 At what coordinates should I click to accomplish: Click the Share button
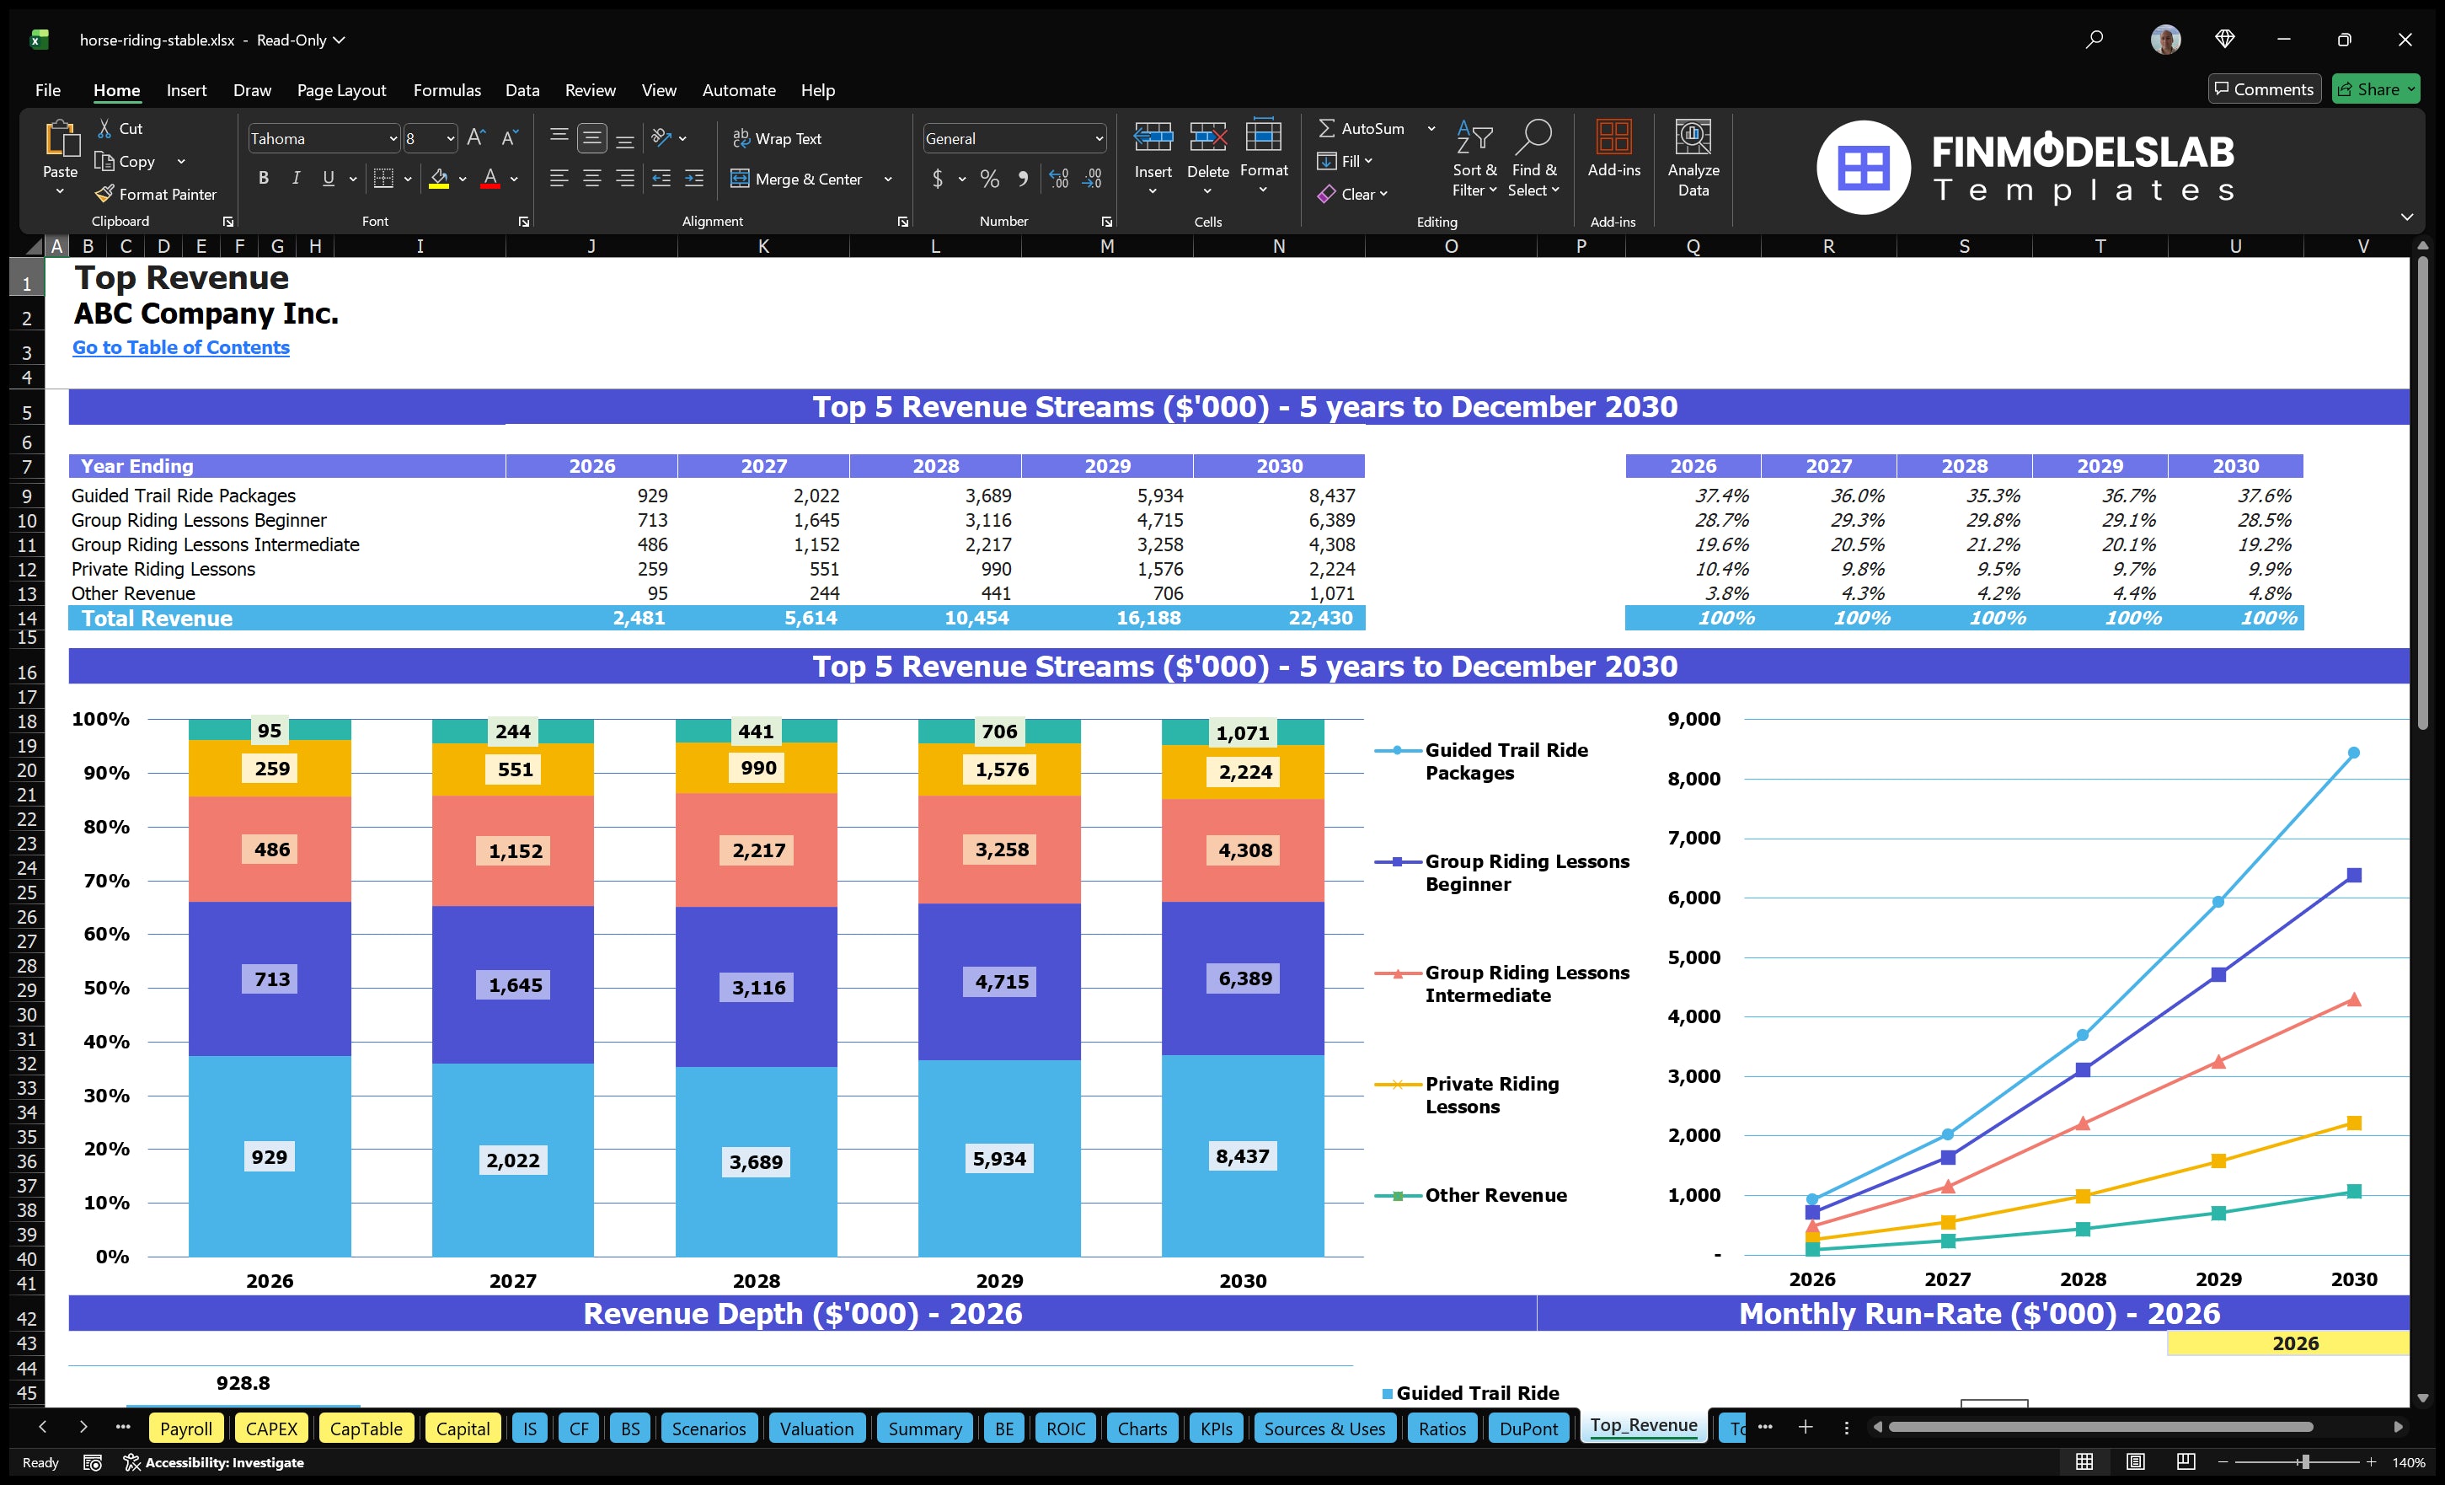2374,88
